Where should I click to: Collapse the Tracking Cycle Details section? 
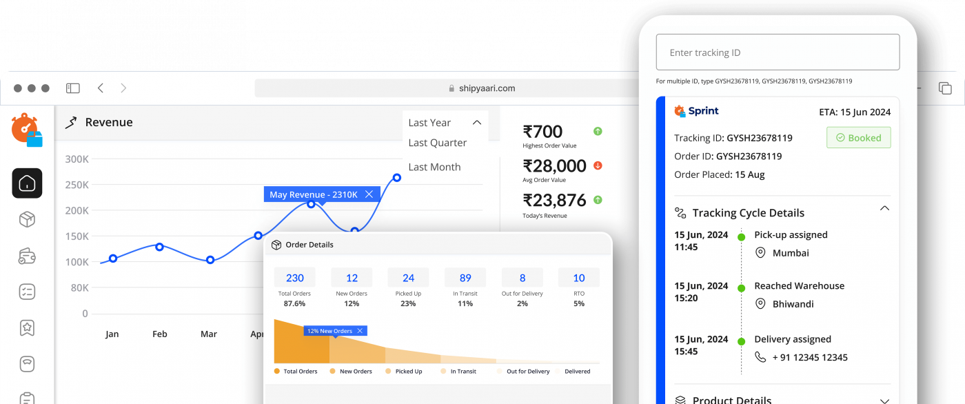point(884,209)
